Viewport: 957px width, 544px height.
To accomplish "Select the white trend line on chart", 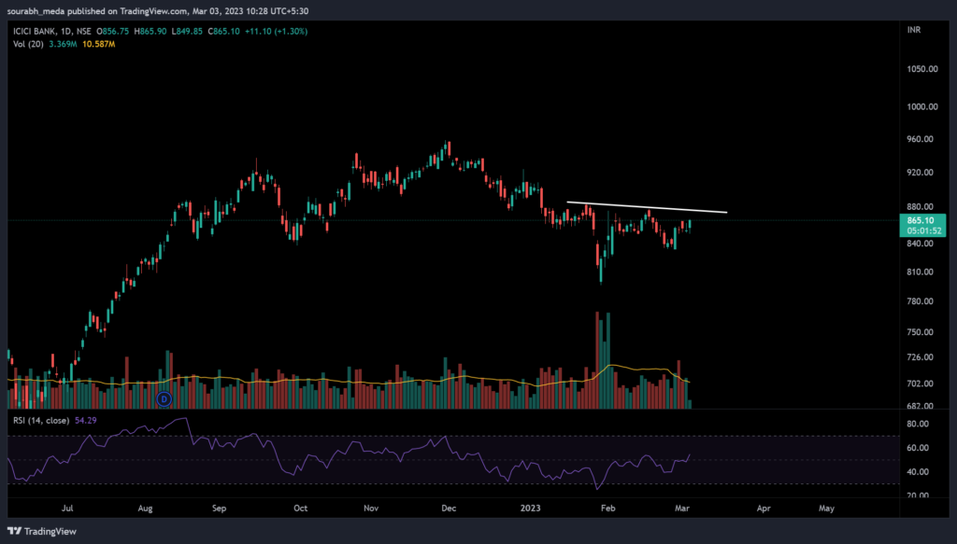I will [647, 207].
